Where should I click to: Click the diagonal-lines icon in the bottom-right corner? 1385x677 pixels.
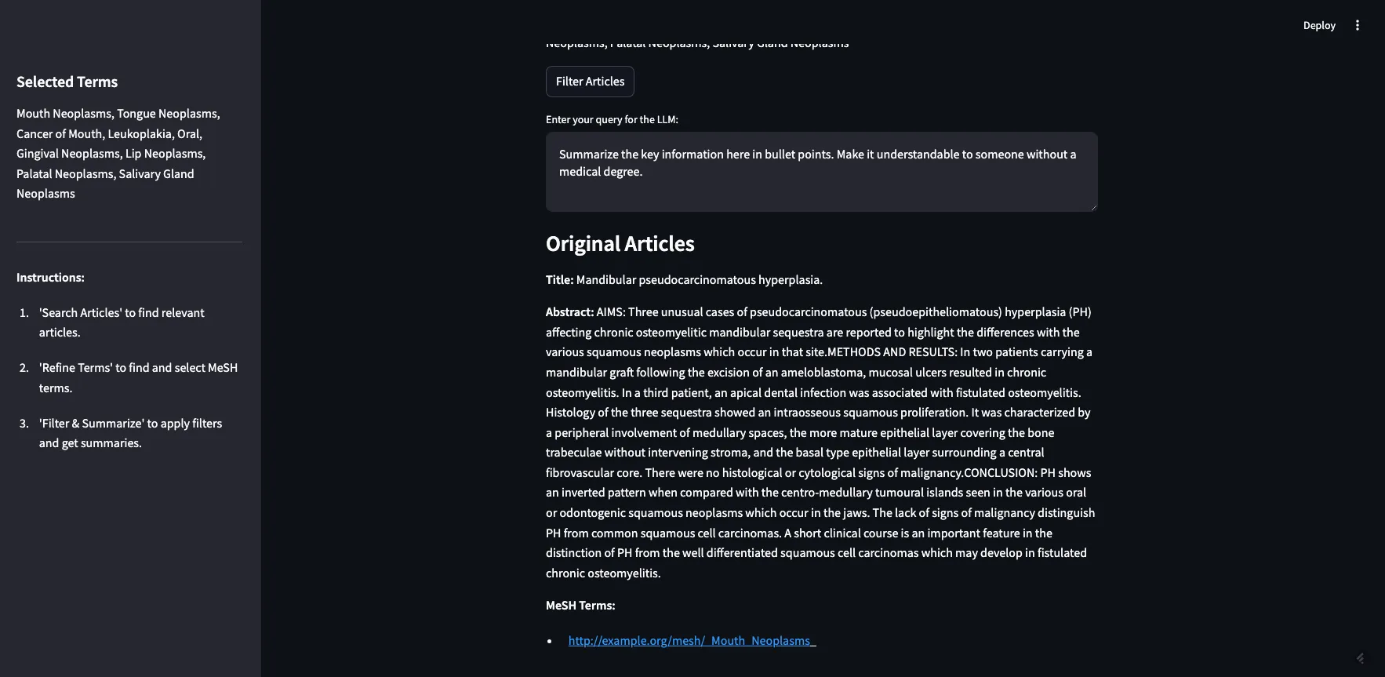pyautogui.click(x=1361, y=658)
